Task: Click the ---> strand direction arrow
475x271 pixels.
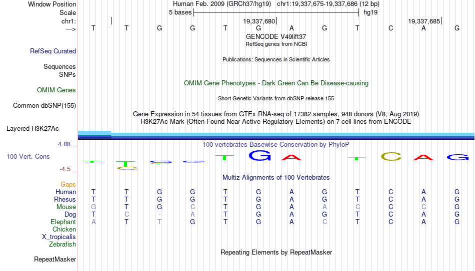Action: (71, 29)
